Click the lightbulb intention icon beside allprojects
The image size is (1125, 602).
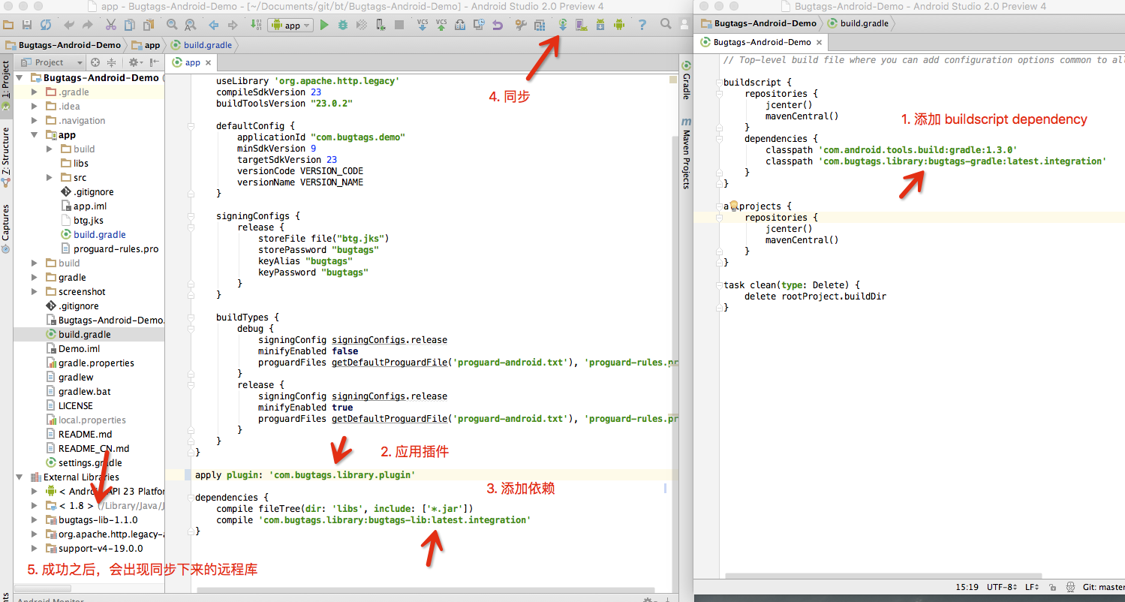click(735, 206)
